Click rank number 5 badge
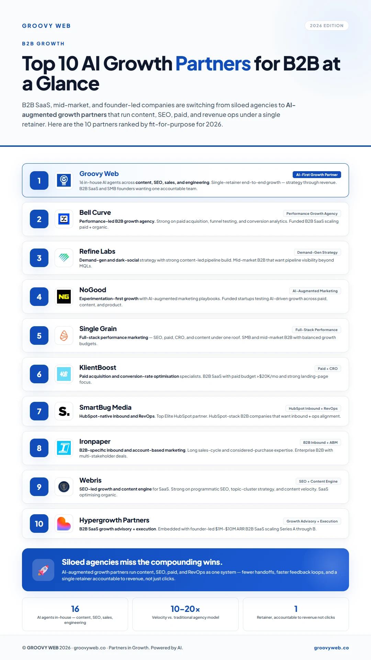 coord(39,335)
